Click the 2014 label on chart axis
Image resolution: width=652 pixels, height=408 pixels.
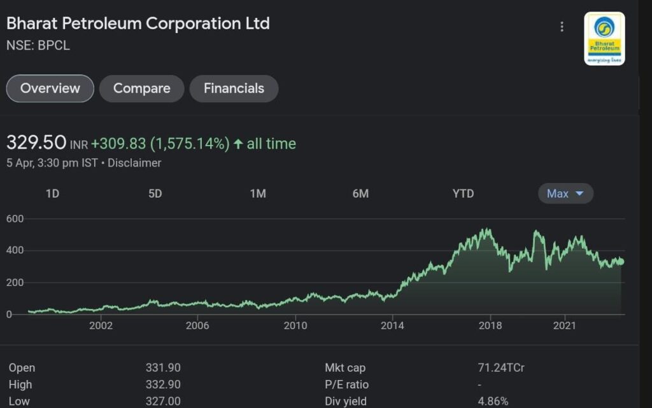[392, 325]
